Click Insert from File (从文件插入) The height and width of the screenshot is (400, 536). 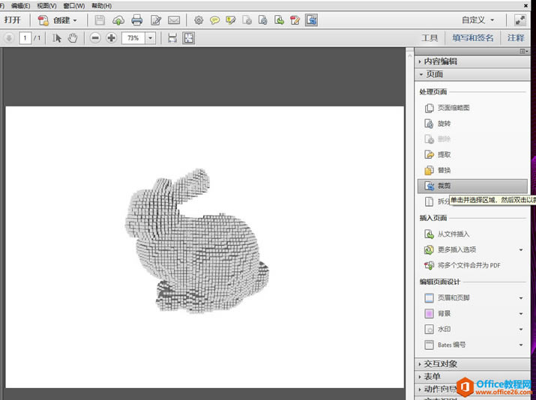454,234
